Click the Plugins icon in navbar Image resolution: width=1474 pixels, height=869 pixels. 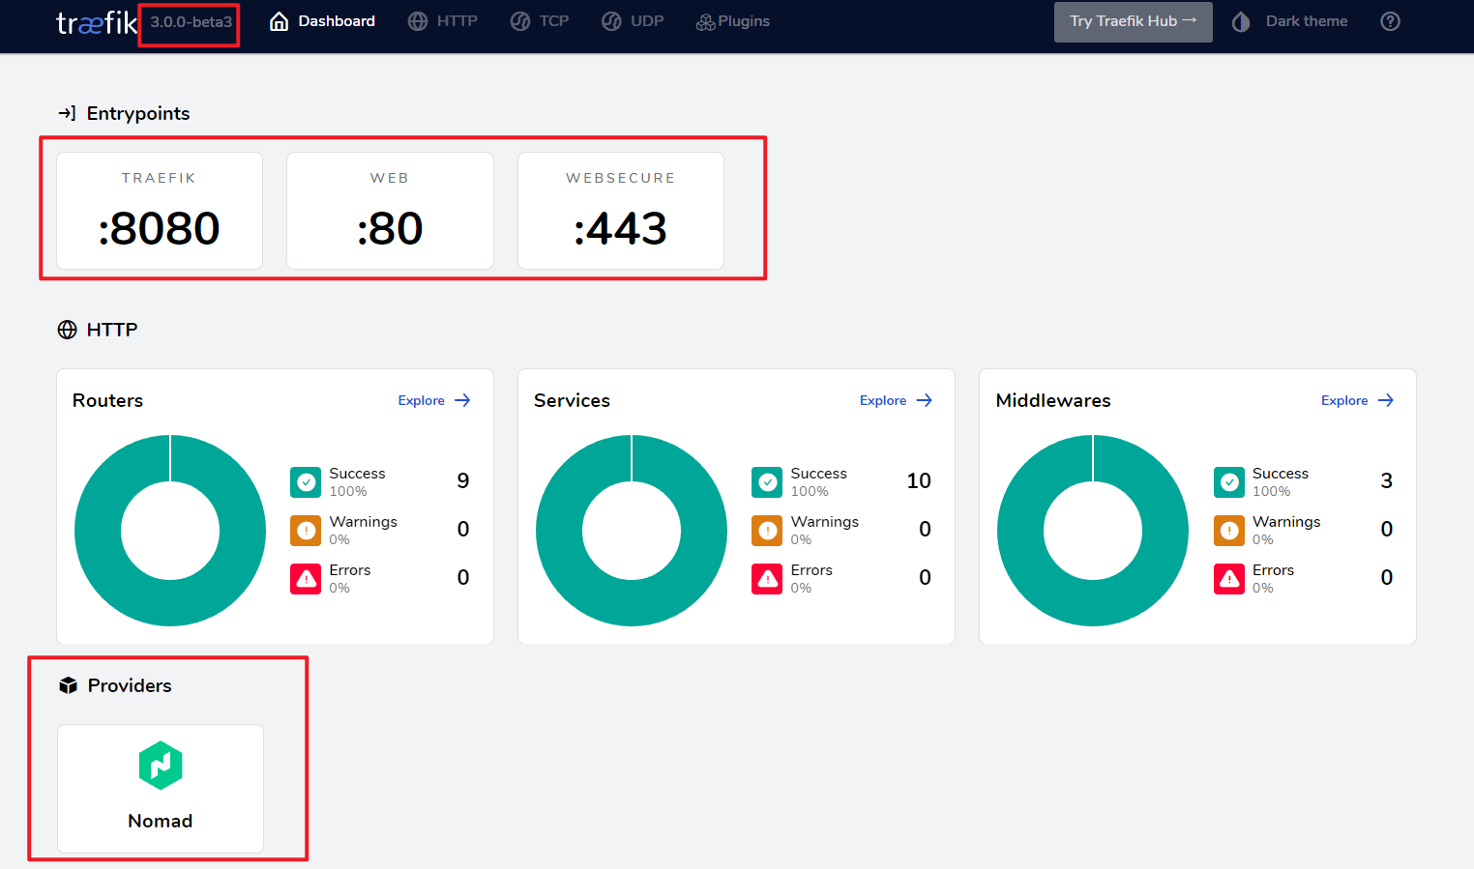tap(706, 22)
